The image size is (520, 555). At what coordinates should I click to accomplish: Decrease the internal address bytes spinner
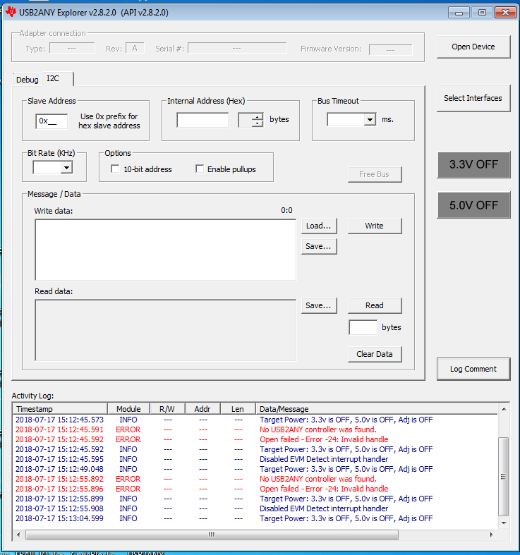258,123
